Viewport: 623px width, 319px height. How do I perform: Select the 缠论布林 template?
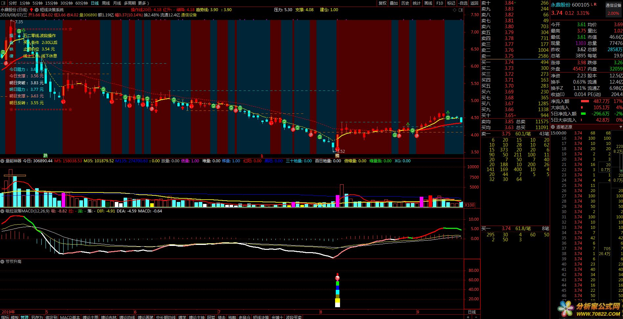pyautogui.click(x=109, y=317)
